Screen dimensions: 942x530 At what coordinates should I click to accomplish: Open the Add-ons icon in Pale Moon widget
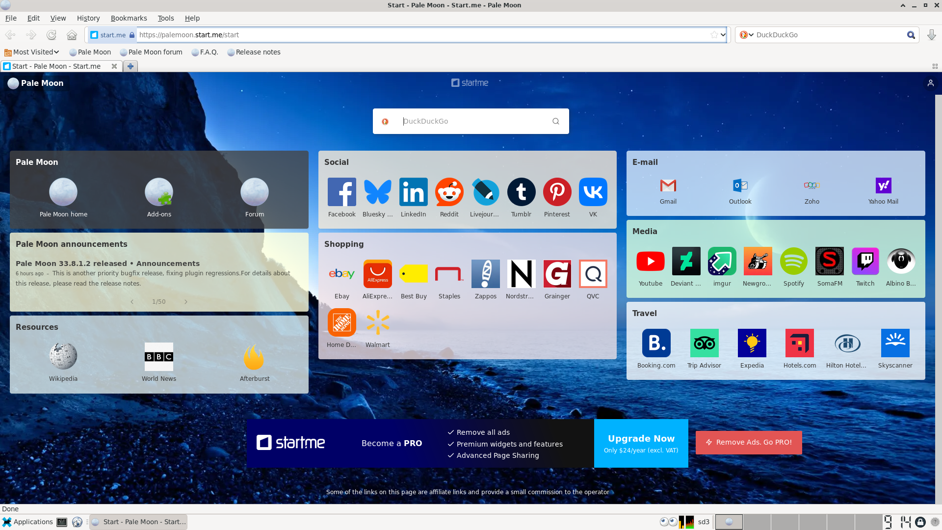pos(158,192)
